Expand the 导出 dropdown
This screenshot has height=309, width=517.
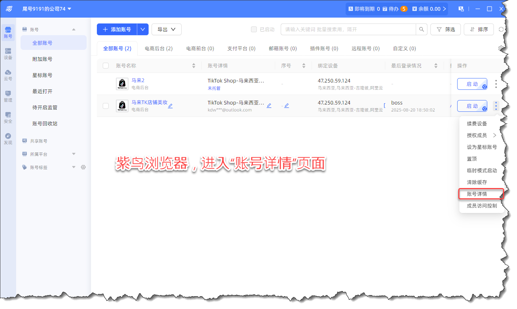pyautogui.click(x=167, y=29)
